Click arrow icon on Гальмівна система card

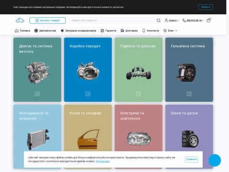point(189,94)
